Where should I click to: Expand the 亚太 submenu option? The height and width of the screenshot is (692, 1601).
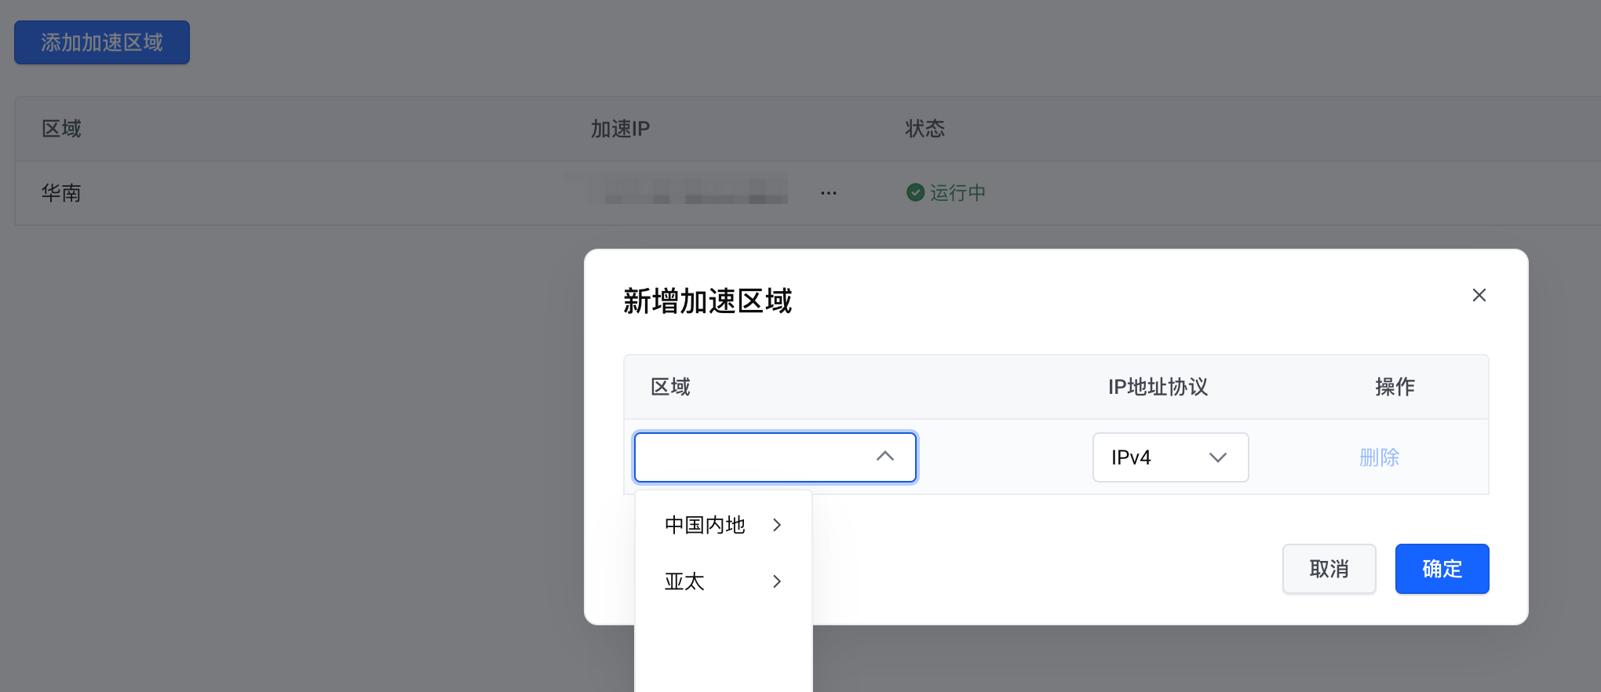(723, 581)
